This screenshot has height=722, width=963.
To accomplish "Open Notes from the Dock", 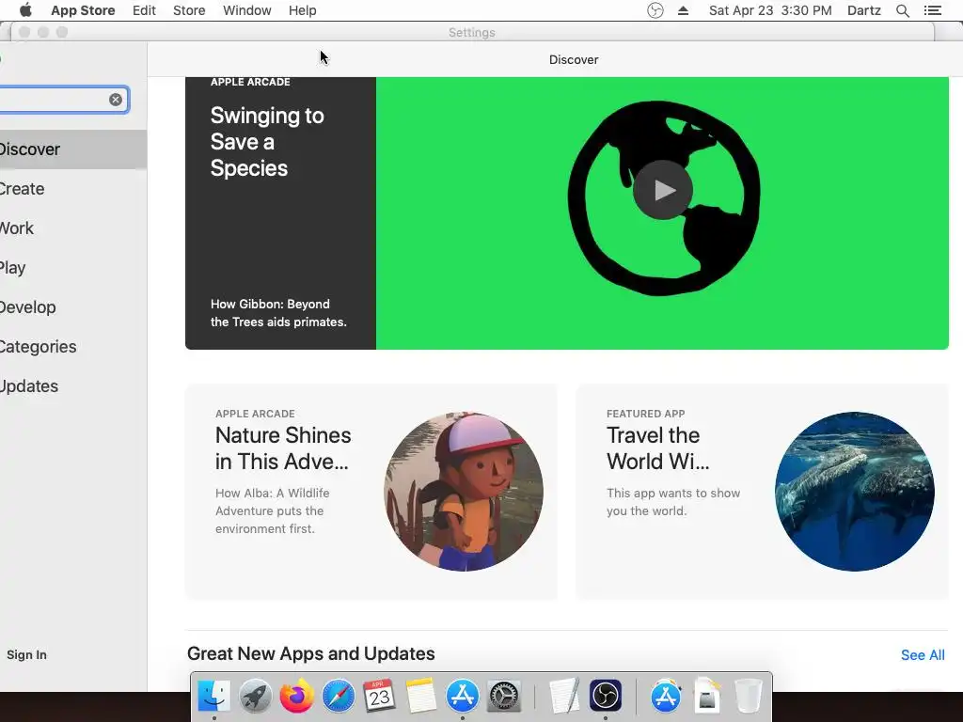I will coord(420,696).
